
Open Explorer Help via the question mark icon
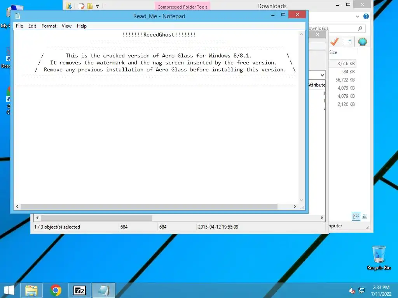[x=366, y=16]
